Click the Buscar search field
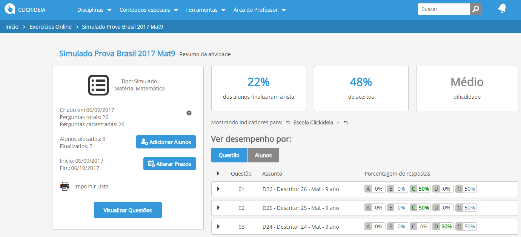Screen dimensions: 521x237 coord(444,9)
